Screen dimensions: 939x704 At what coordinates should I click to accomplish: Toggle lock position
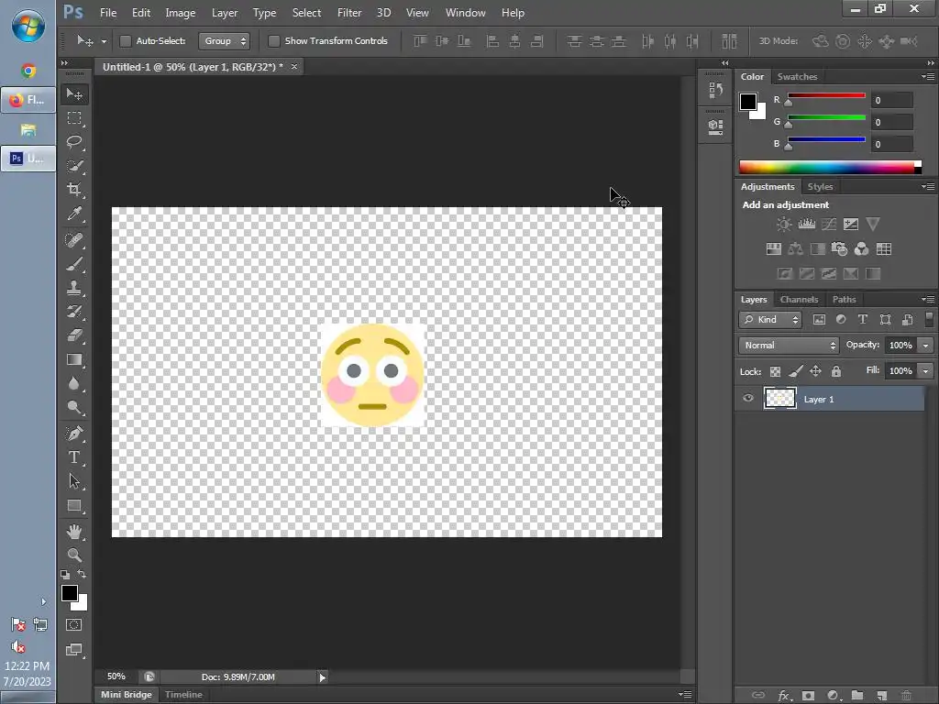tap(815, 372)
